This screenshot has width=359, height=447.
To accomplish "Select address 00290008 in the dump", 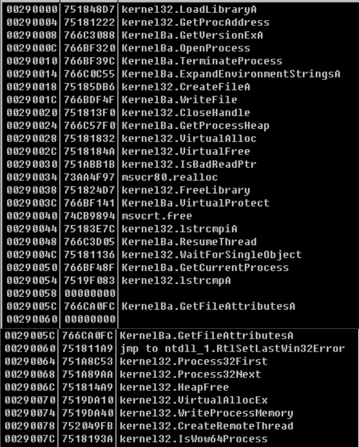I will tap(32, 35).
